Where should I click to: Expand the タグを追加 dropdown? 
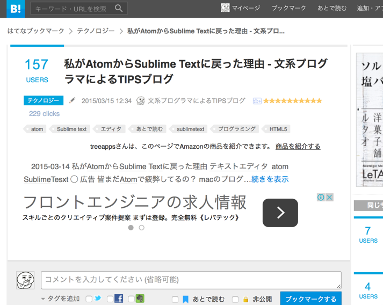(60, 299)
